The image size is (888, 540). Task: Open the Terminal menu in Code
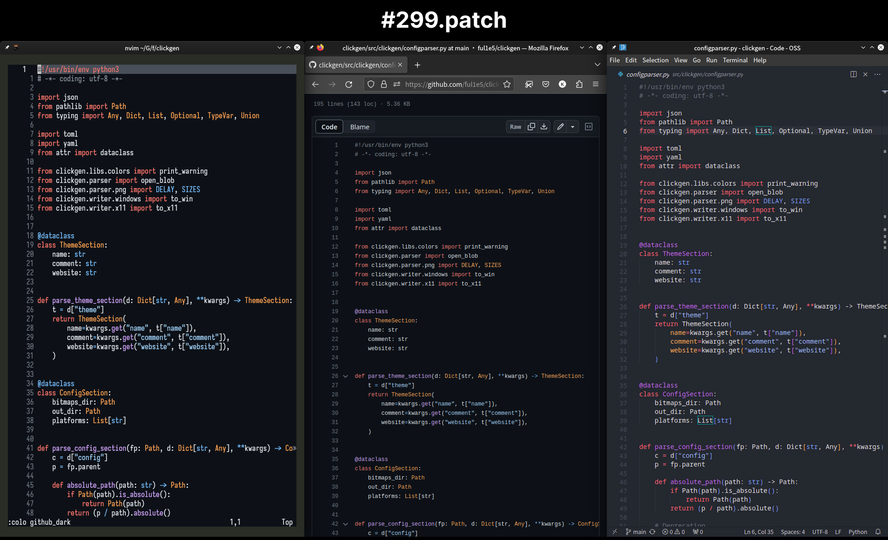click(x=735, y=60)
